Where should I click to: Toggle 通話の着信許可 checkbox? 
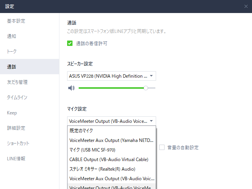click(70, 43)
